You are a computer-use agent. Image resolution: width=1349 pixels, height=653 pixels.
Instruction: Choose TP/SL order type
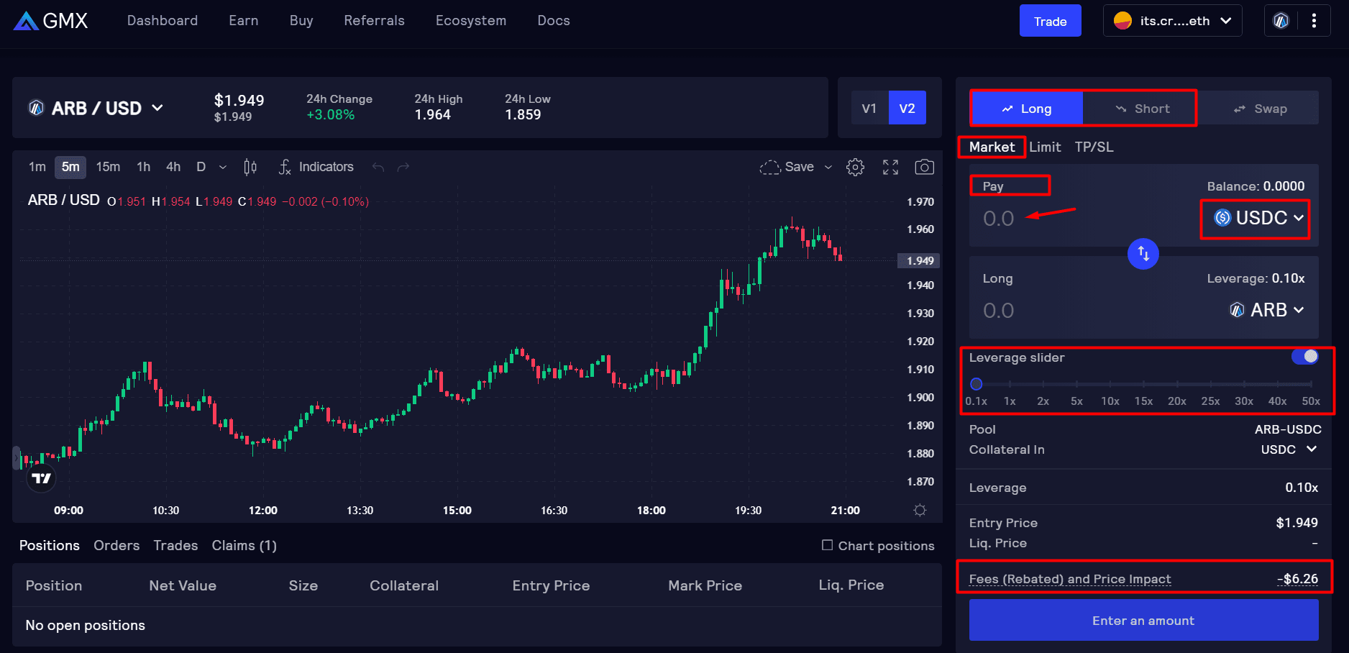[x=1094, y=147]
